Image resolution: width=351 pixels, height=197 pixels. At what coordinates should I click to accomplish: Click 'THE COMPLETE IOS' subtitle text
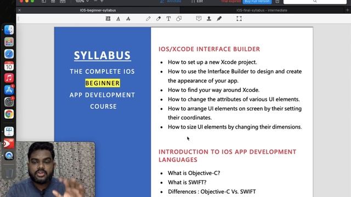pos(103,72)
